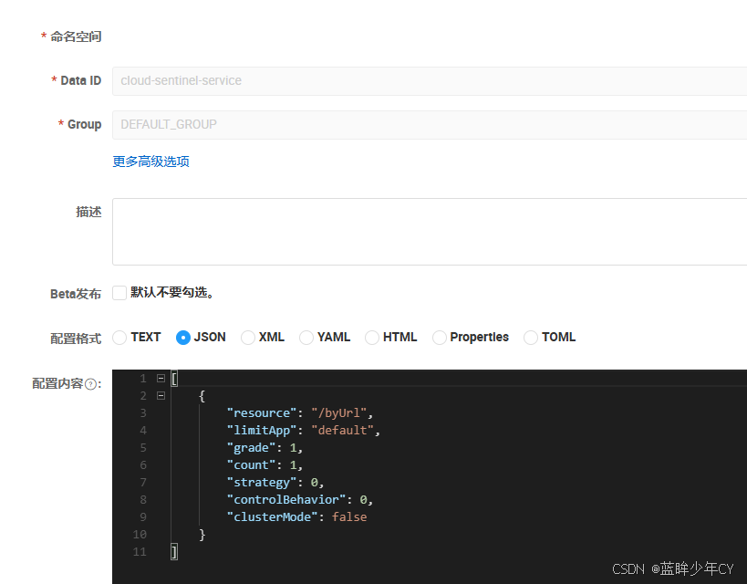Click the "controlBehavior" key on line 8
747x584 pixels.
point(286,500)
